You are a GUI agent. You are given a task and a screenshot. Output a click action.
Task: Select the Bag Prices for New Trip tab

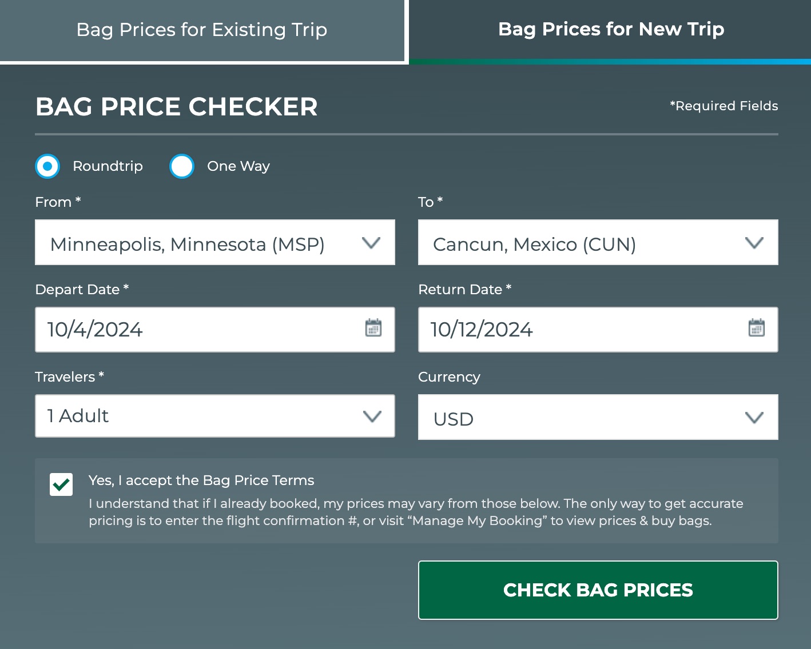(611, 29)
